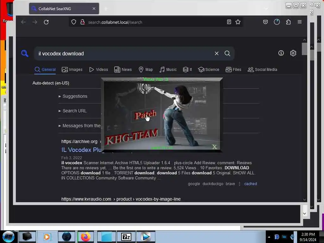
Task: Click the page vertical scrollbar thumb
Action: click(304, 49)
